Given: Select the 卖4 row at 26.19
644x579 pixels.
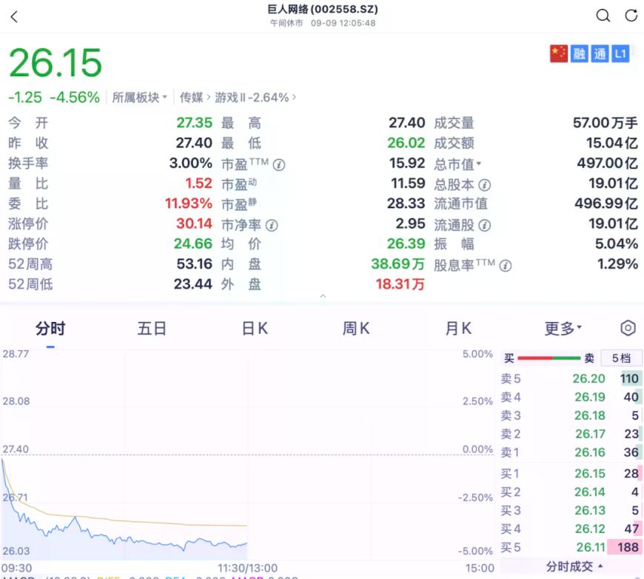Looking at the screenshot, I should coord(570,397).
